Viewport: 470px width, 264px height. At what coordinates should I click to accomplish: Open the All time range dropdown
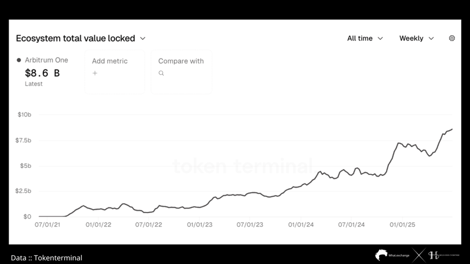tap(365, 38)
